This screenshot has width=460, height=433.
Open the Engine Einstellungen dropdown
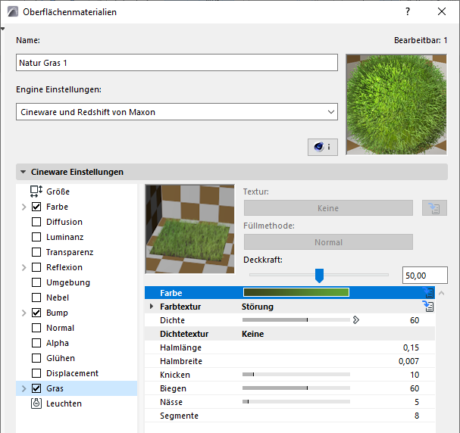pyautogui.click(x=177, y=112)
